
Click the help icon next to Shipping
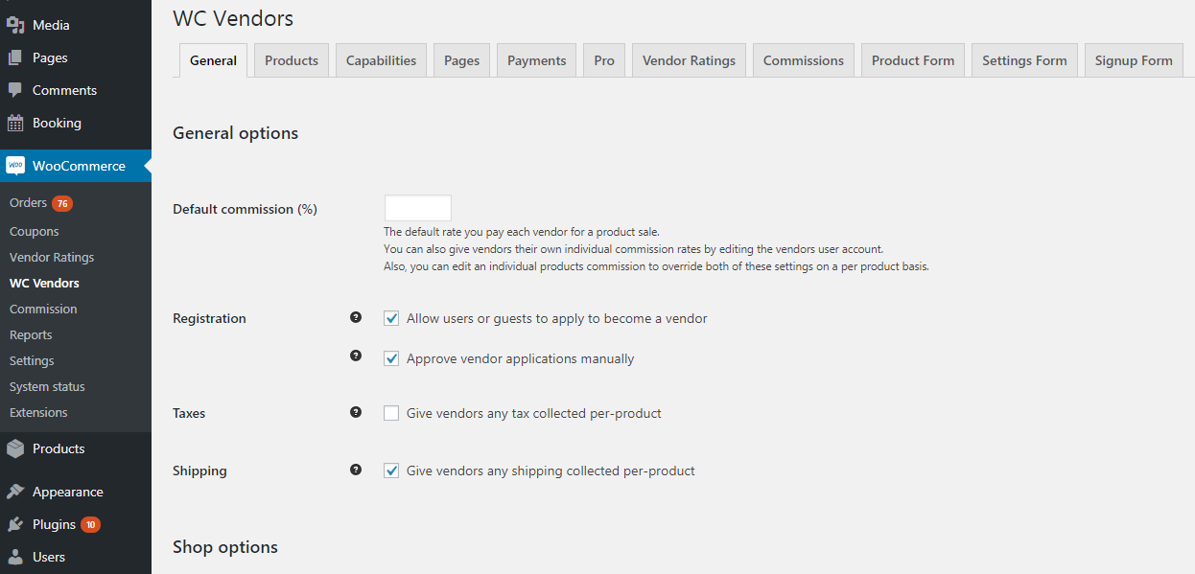356,470
